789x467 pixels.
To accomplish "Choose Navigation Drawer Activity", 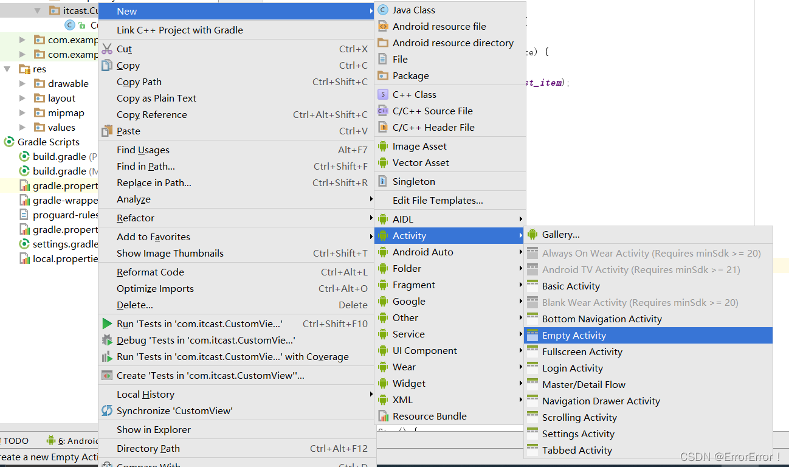I will pyautogui.click(x=649, y=401).
